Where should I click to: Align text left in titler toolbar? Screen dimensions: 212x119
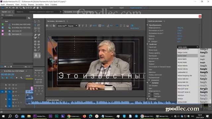(x=117, y=26)
